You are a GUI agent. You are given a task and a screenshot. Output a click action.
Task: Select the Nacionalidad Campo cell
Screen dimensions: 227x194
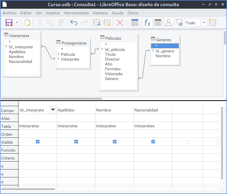153,110
